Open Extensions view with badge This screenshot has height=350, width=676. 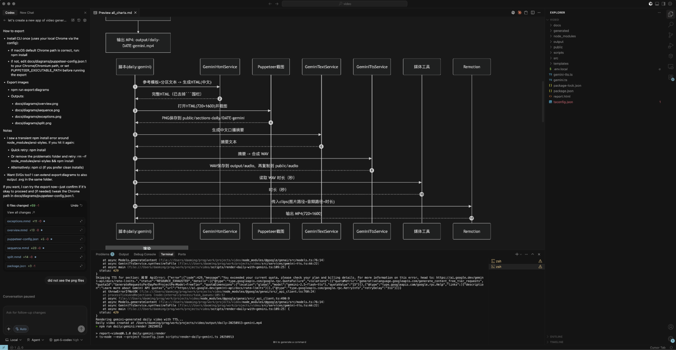(x=671, y=77)
